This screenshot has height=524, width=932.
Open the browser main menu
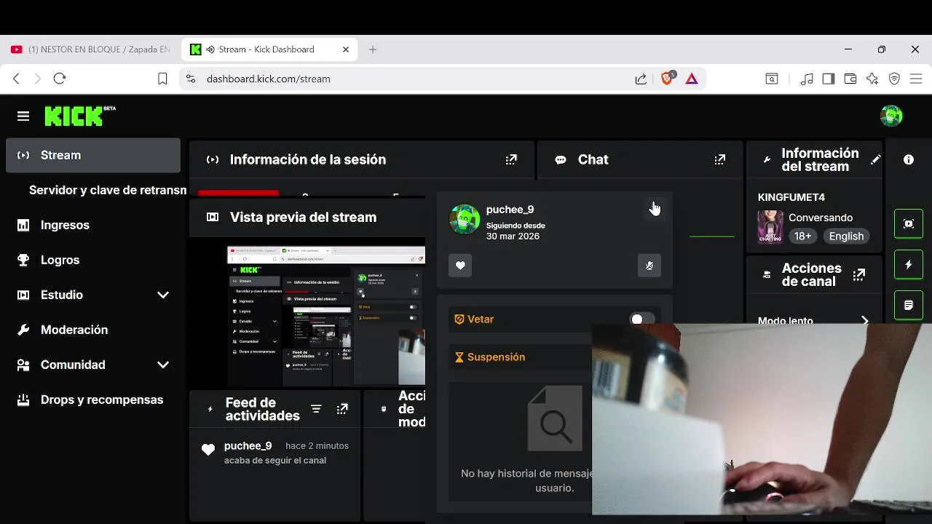[916, 79]
